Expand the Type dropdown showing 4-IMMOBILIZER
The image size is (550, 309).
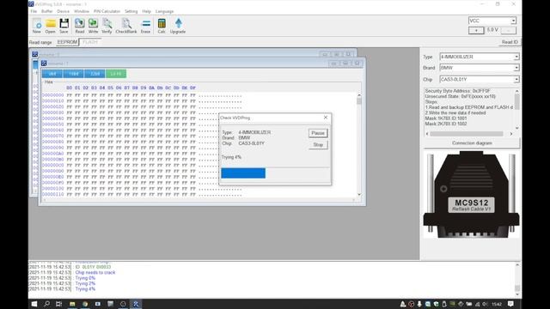[516, 57]
